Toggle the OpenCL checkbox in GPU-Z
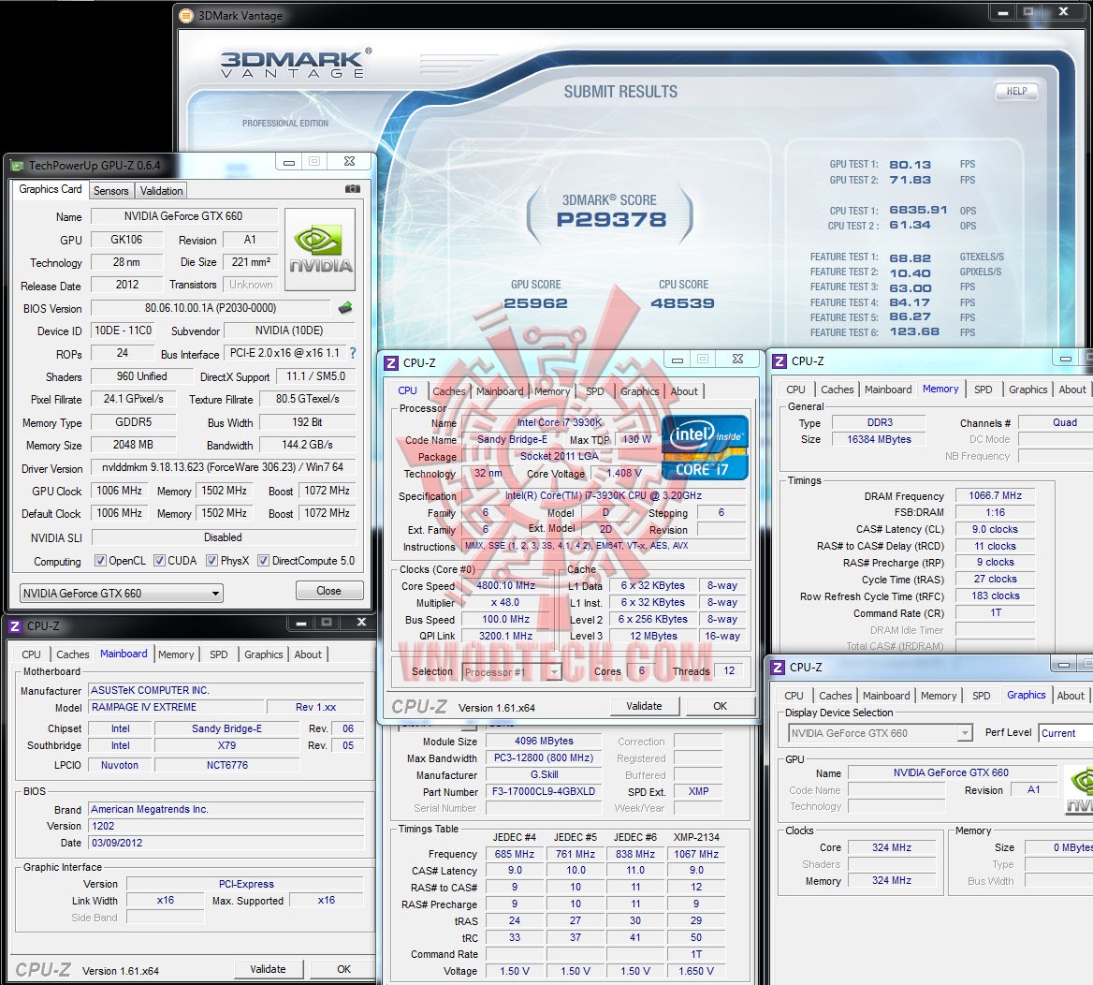1093x985 pixels. click(100, 561)
